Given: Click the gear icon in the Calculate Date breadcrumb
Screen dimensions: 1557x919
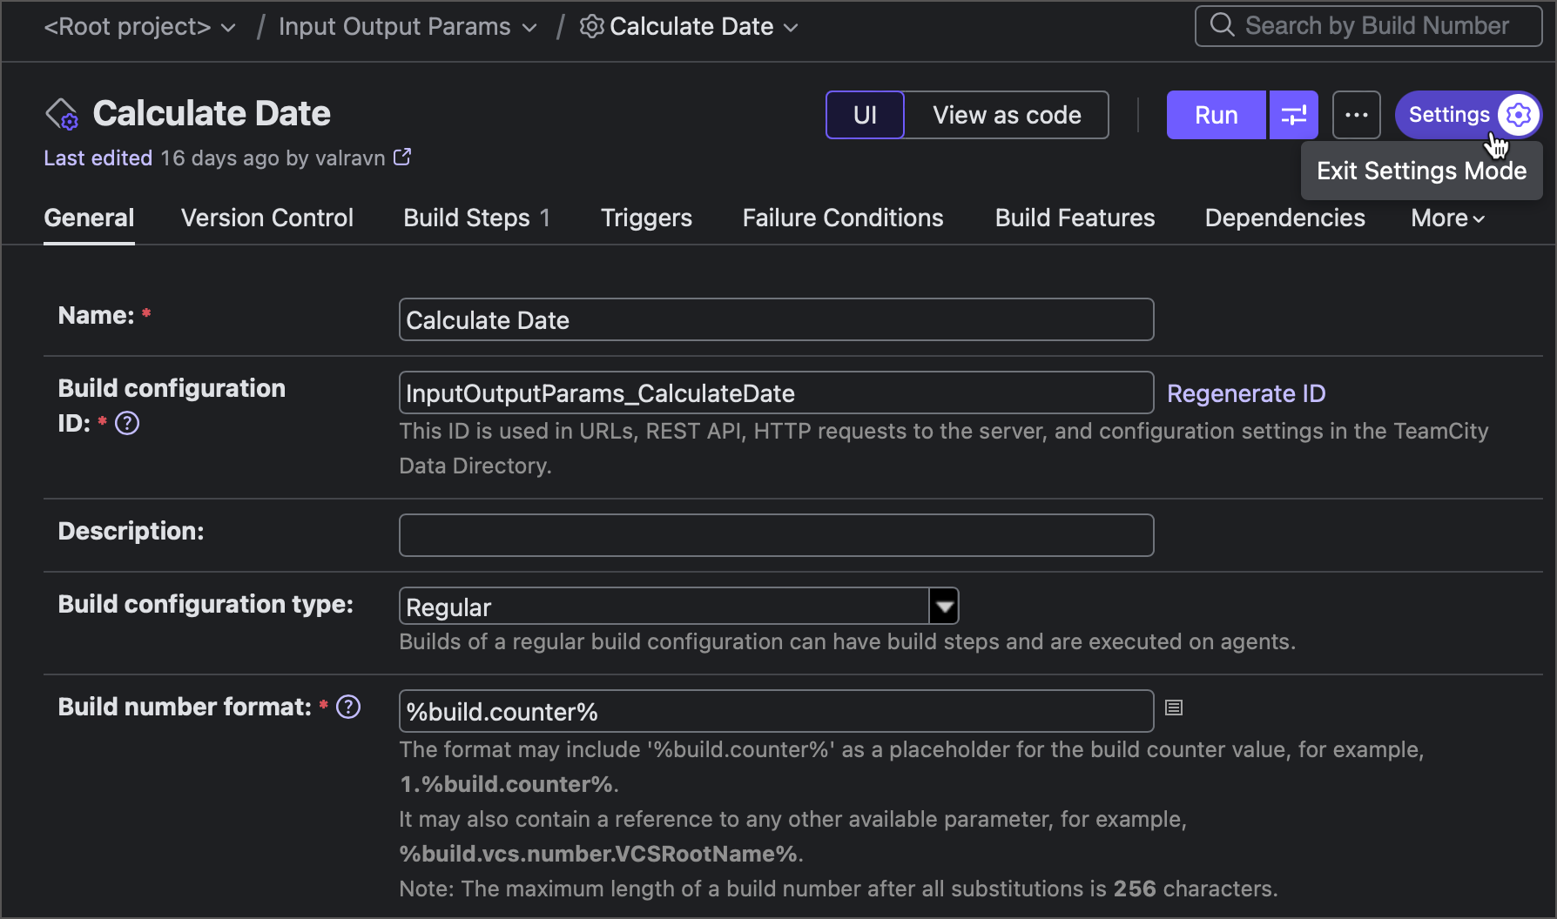Looking at the screenshot, I should 590,26.
